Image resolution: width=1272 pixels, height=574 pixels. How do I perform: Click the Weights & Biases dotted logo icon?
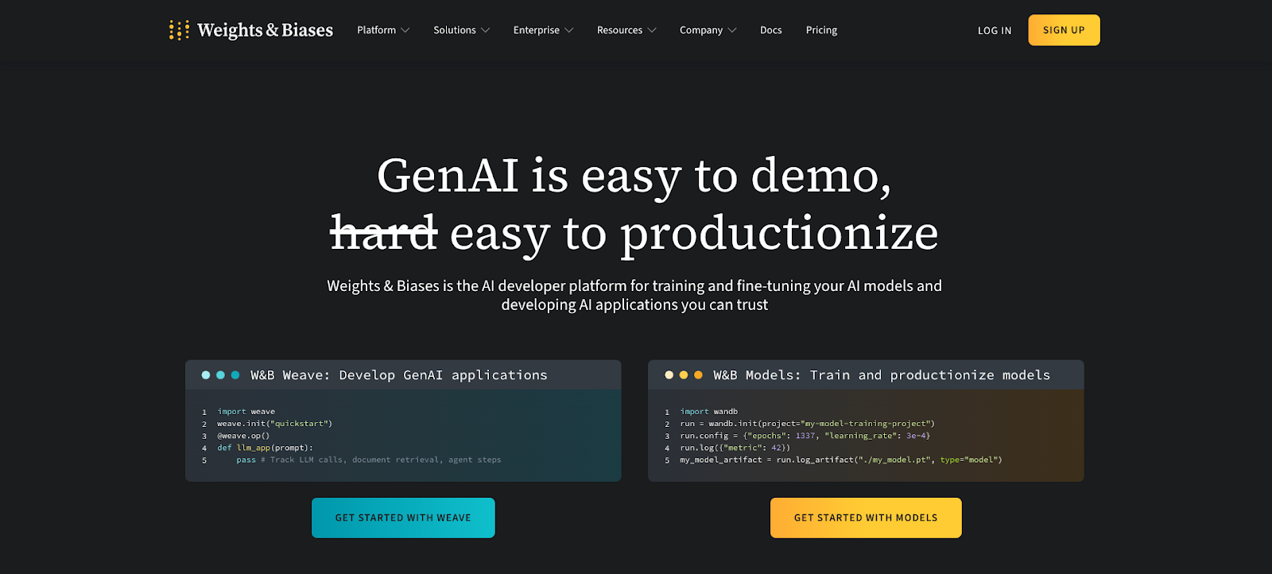[x=179, y=30]
